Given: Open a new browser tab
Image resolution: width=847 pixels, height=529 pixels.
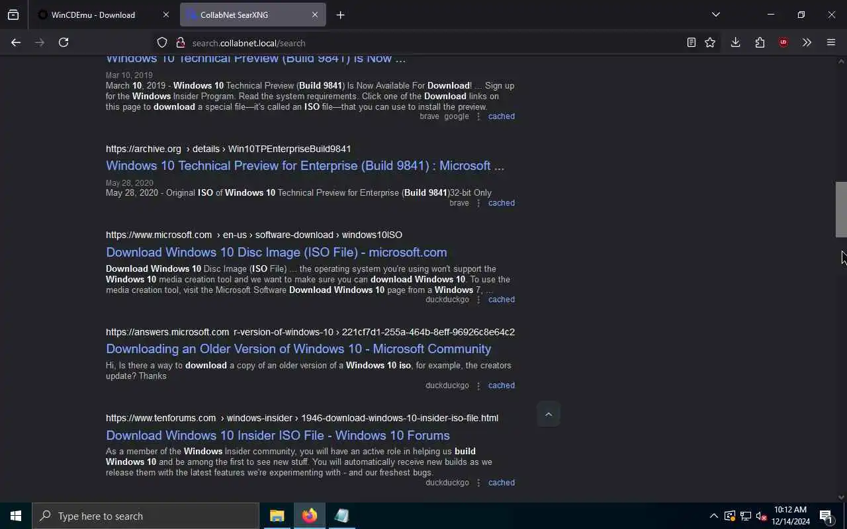Looking at the screenshot, I should coord(340,15).
